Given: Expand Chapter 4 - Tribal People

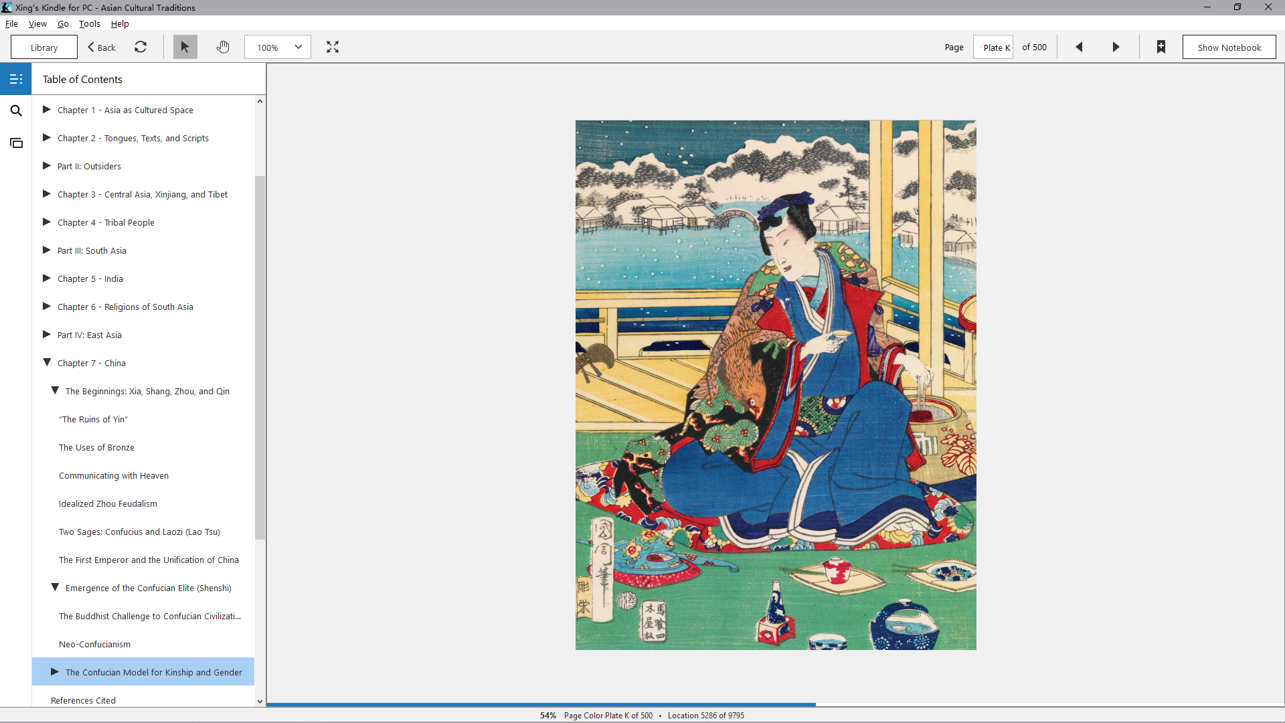Looking at the screenshot, I should 47,222.
